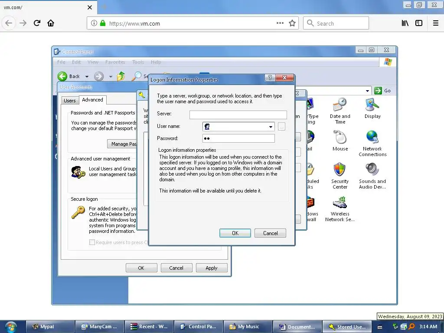Expand the Forward history dropdown arrow

point(111,76)
